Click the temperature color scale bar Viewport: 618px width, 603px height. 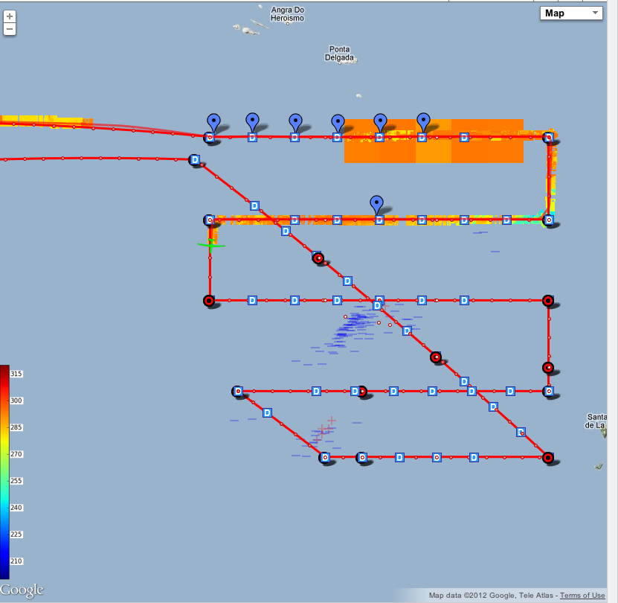coord(4,471)
